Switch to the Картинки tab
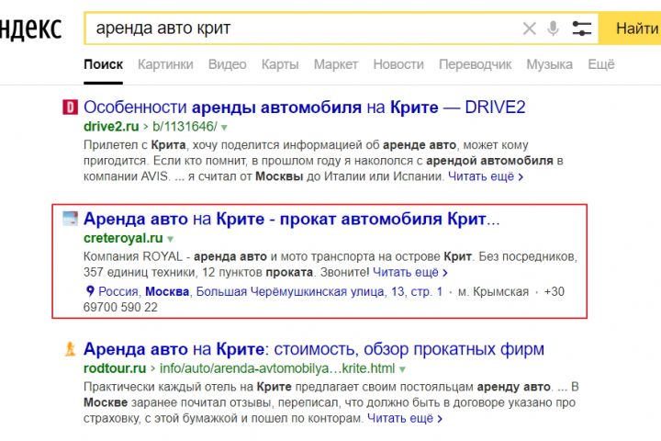The image size is (661, 441). point(165,64)
